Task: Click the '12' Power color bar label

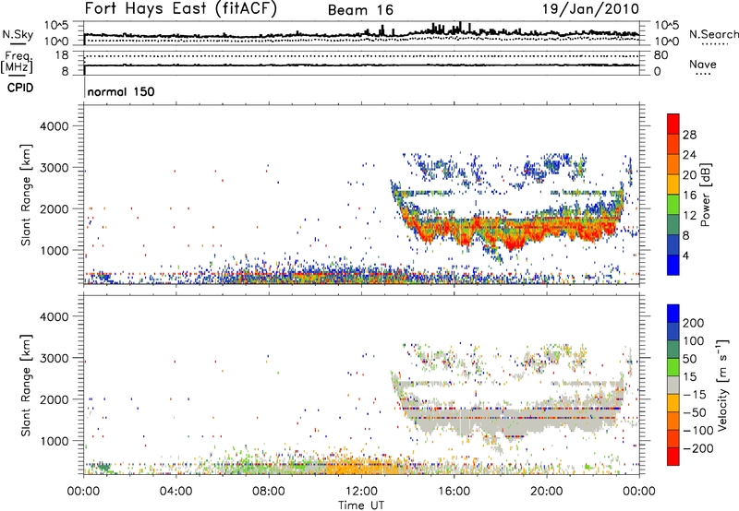Action: pyautogui.click(x=689, y=216)
